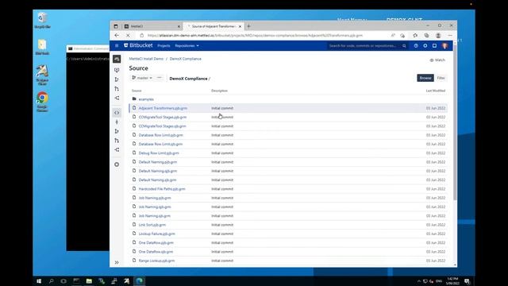Click the Clone repository sidebar icon
This screenshot has width=508, height=286.
point(117,70)
